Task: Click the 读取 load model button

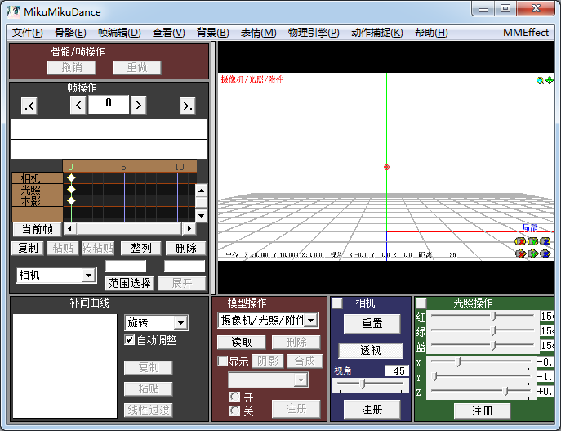Action: point(247,343)
